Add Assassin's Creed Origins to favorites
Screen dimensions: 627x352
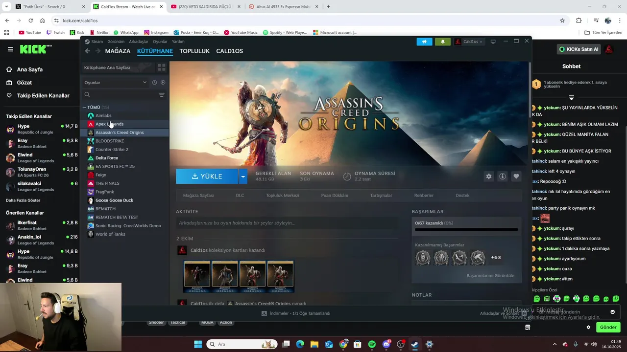[516, 176]
